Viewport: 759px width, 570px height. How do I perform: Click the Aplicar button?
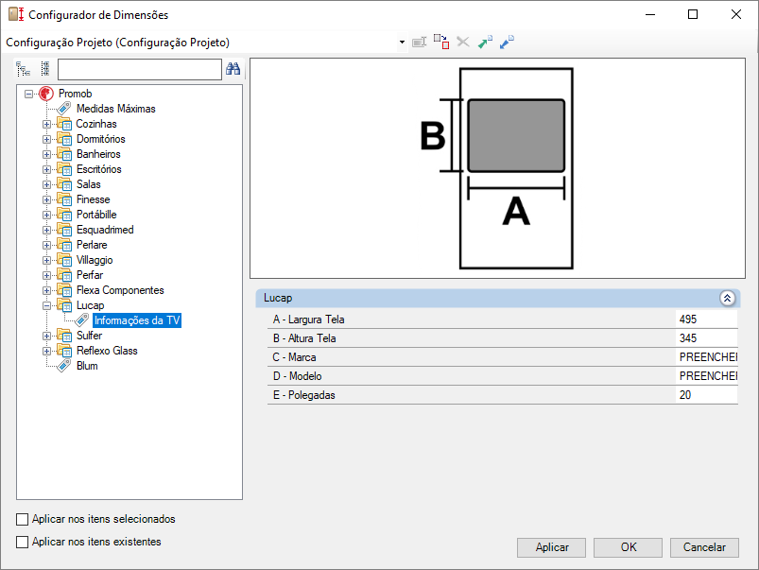coord(551,547)
